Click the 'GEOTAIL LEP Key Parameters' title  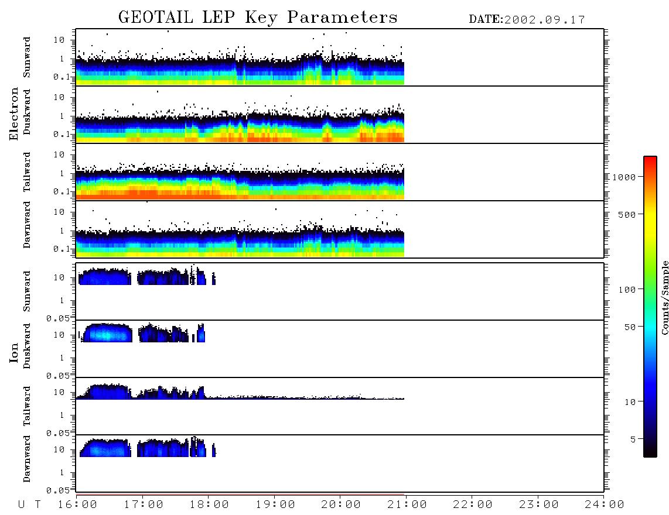click(258, 18)
